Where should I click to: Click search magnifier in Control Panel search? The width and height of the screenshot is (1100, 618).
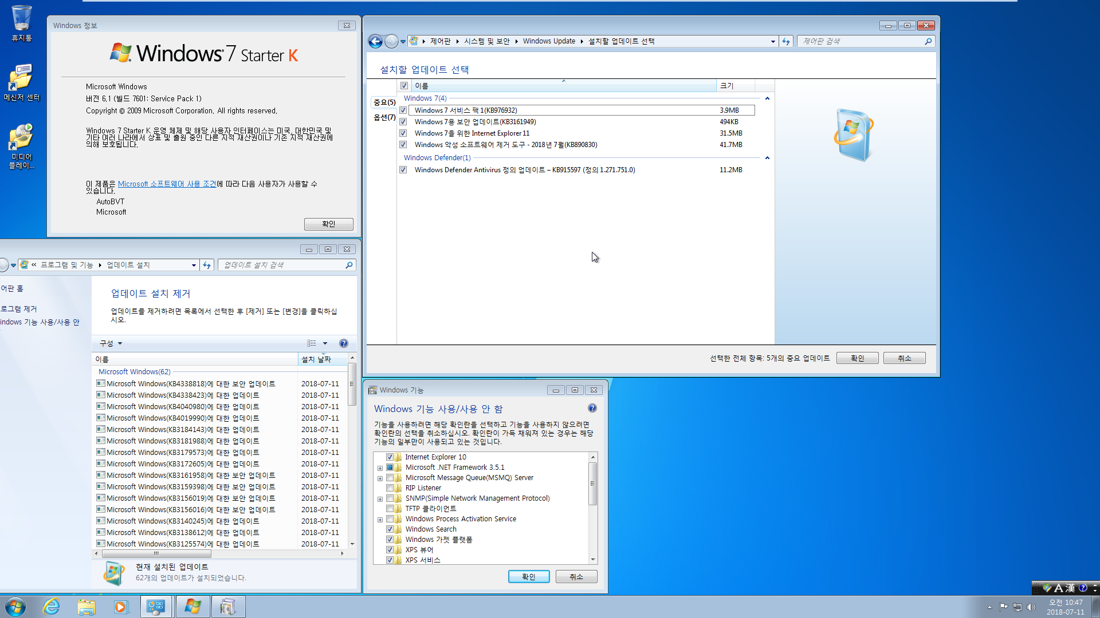point(928,41)
